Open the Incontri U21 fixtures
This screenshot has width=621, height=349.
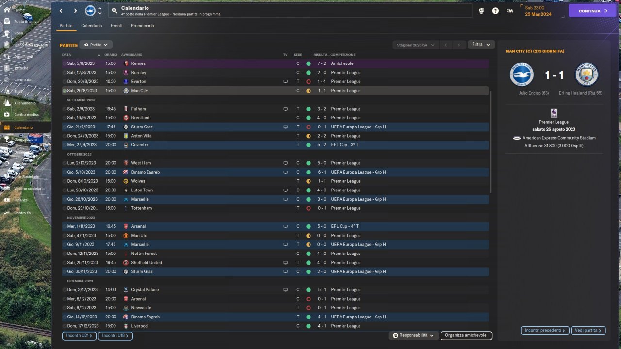point(80,335)
